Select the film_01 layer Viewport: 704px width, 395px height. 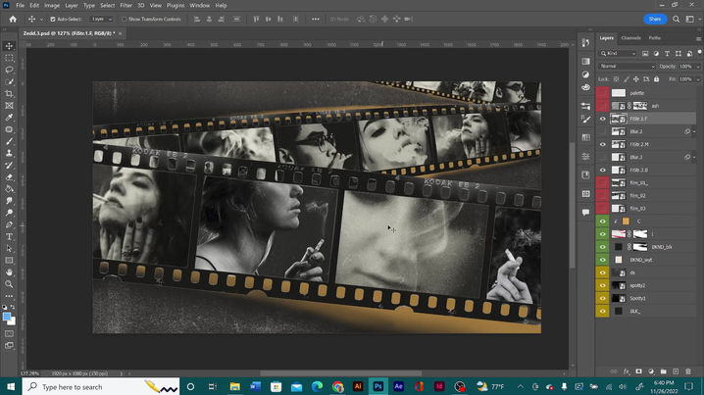click(637, 182)
